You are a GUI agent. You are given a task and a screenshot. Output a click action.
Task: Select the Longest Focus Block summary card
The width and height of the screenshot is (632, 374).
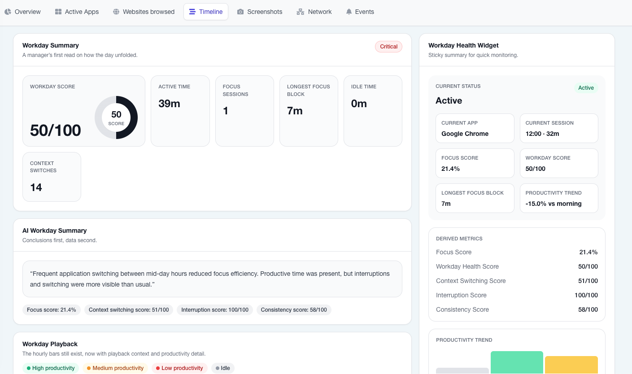click(x=309, y=111)
